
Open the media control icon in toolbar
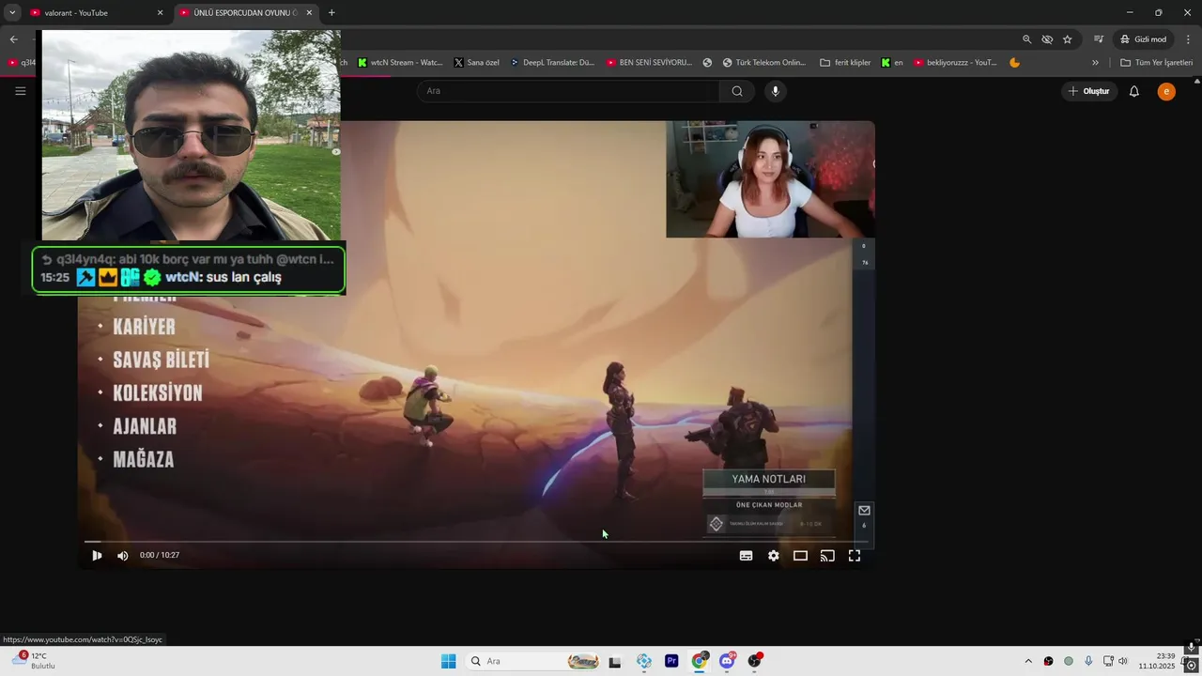[1099, 39]
